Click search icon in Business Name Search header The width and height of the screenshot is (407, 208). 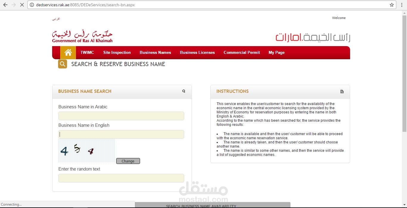[x=184, y=91]
